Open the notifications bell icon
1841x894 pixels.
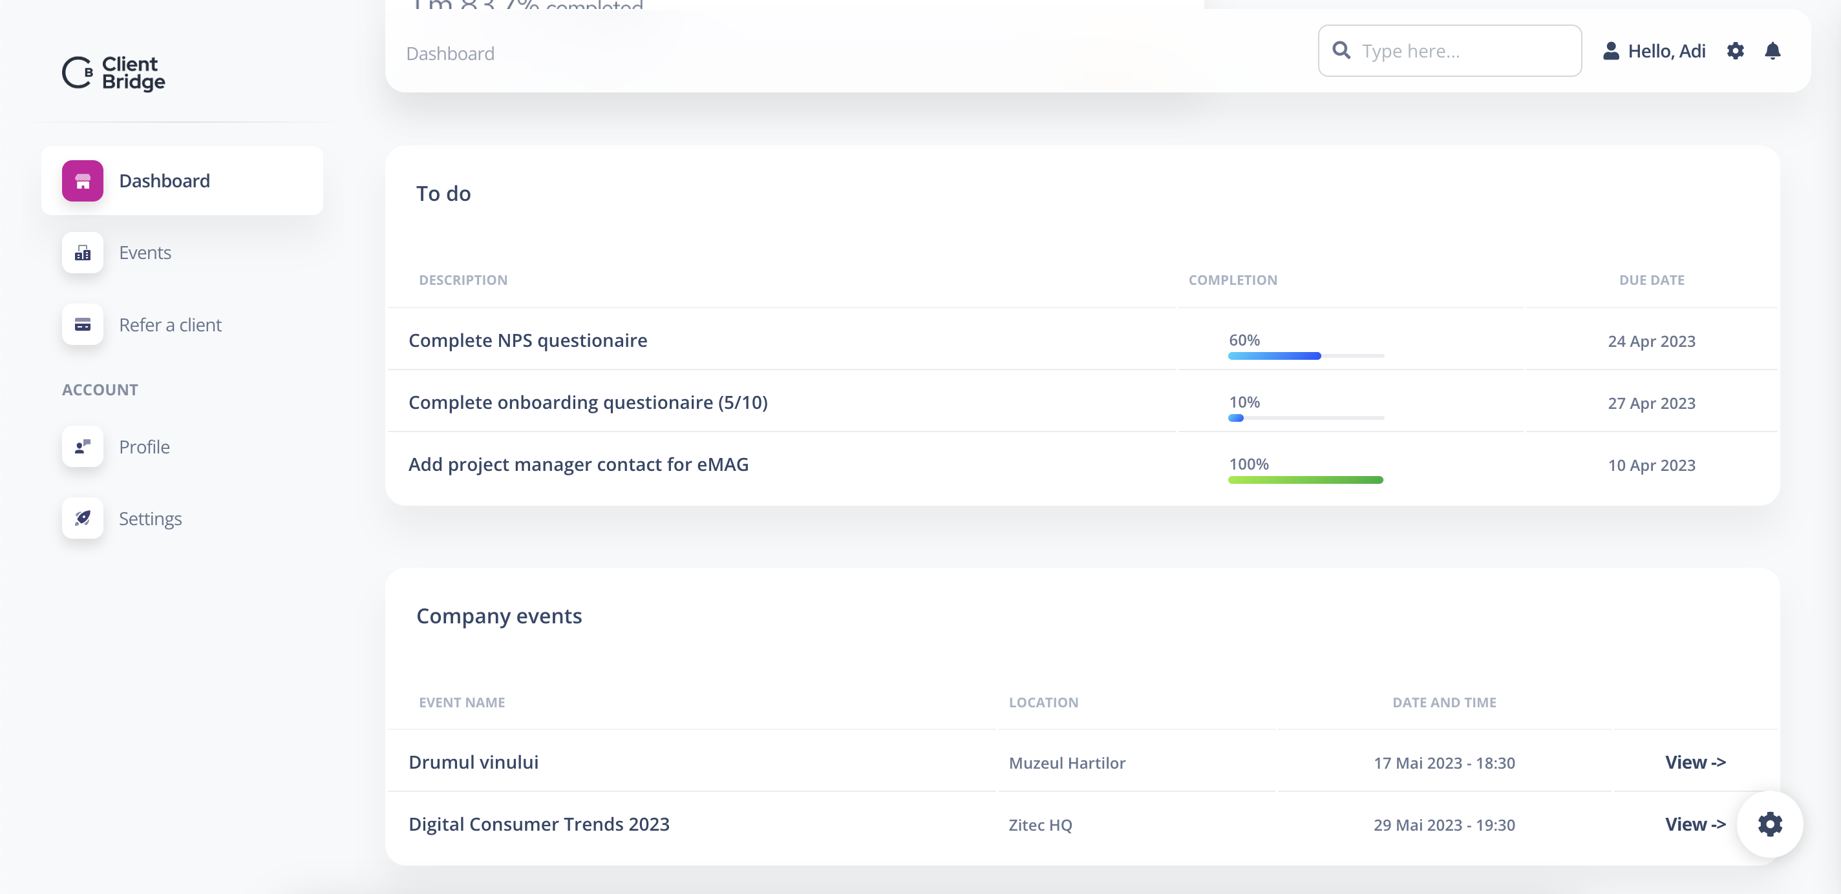[1772, 52]
